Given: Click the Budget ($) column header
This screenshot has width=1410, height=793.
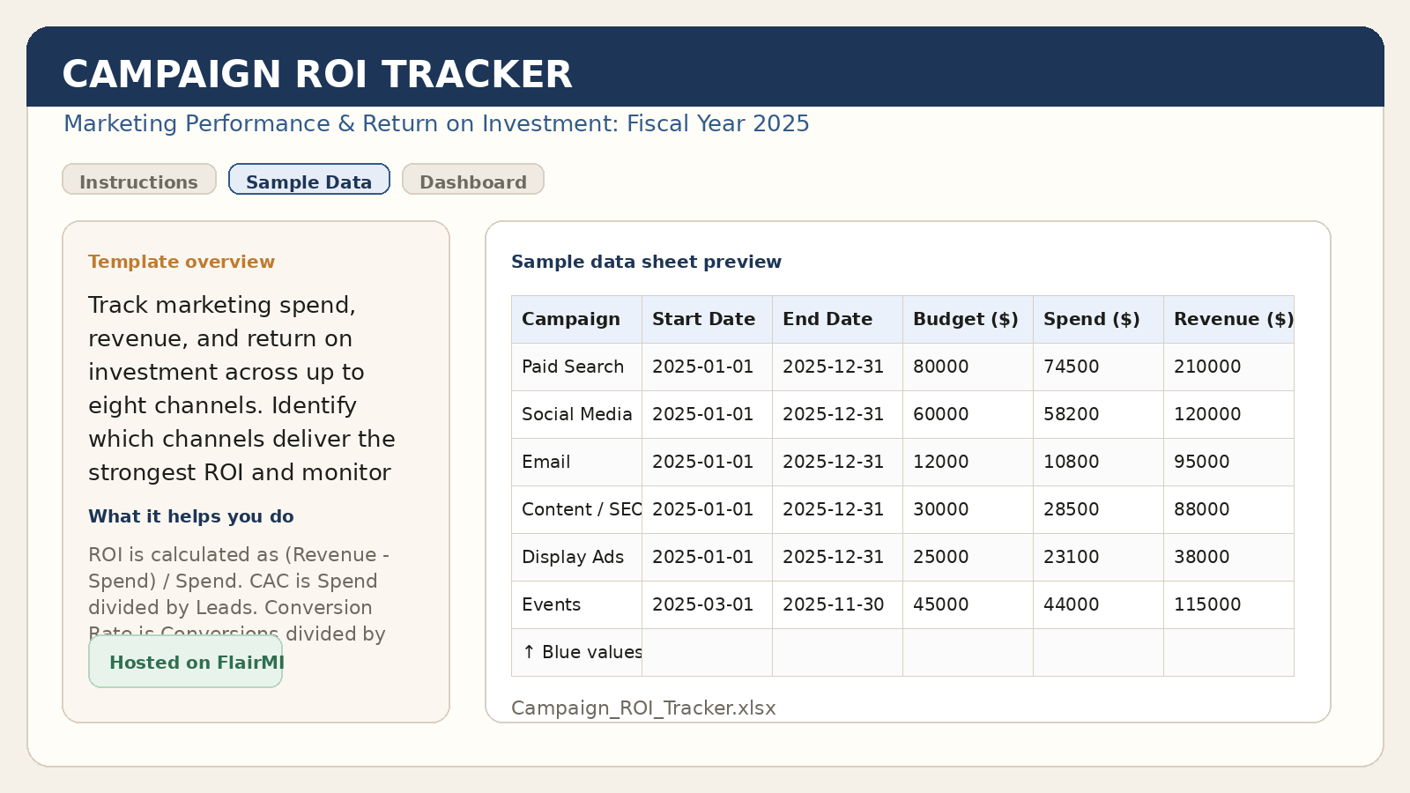Looking at the screenshot, I should click(965, 319).
